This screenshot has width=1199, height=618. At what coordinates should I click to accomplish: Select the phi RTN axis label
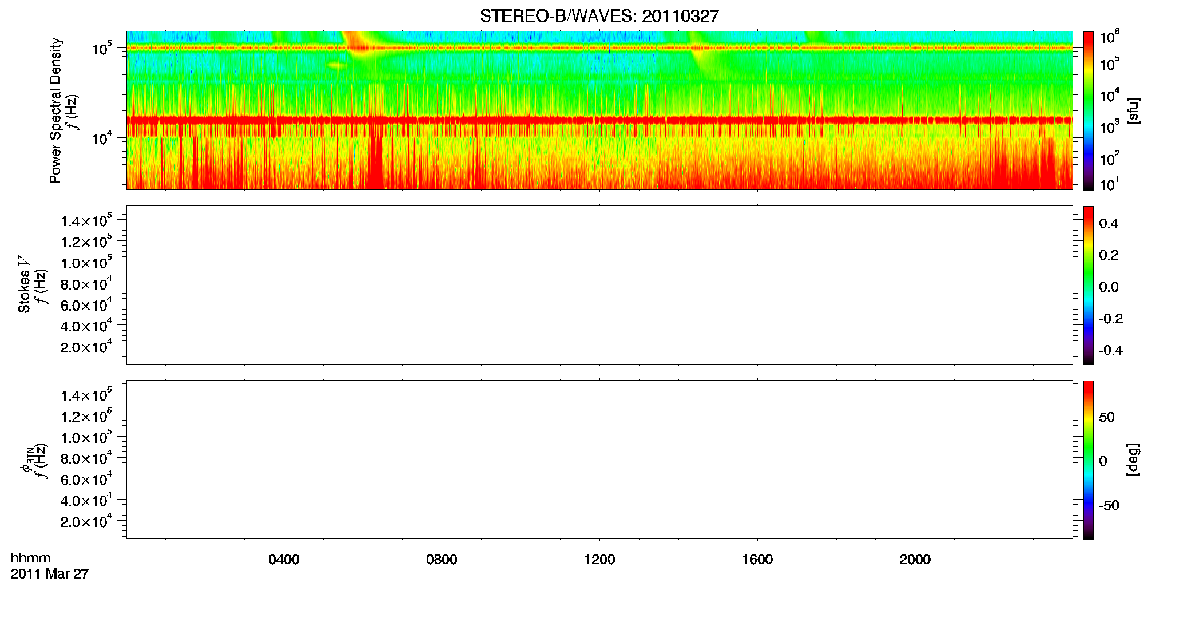(26, 459)
